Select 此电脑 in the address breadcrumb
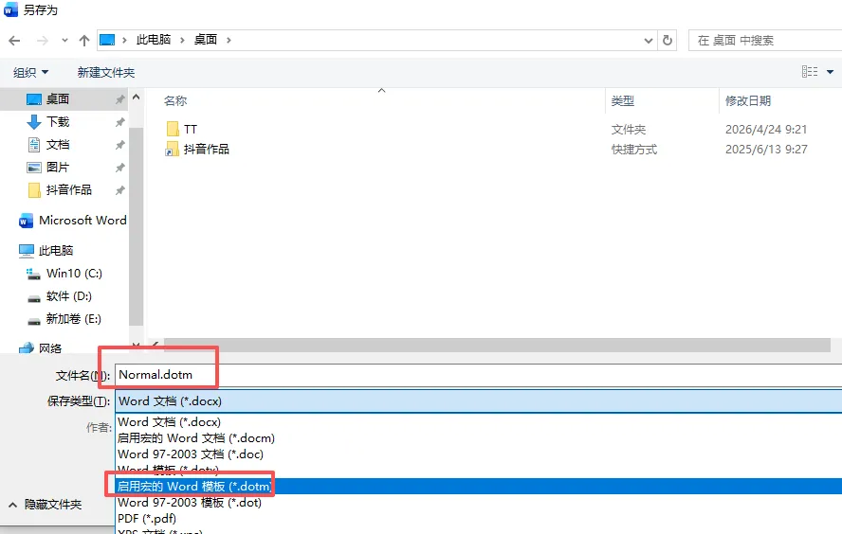Image resolution: width=842 pixels, height=534 pixels. pos(154,40)
